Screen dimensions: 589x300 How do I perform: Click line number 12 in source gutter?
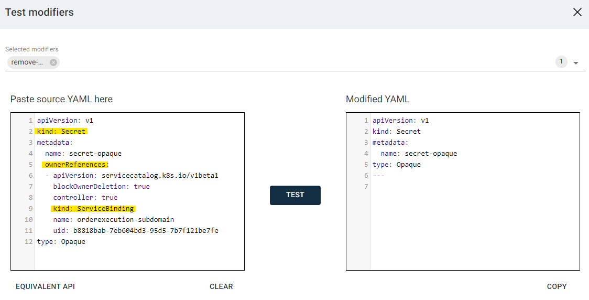coord(28,242)
